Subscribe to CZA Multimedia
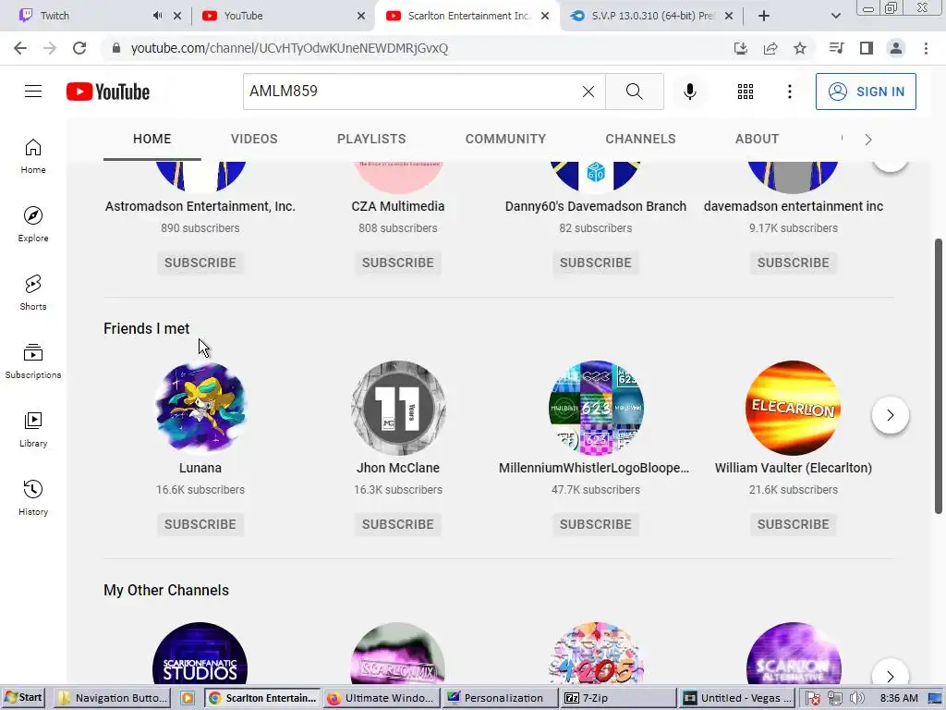 coord(397,263)
